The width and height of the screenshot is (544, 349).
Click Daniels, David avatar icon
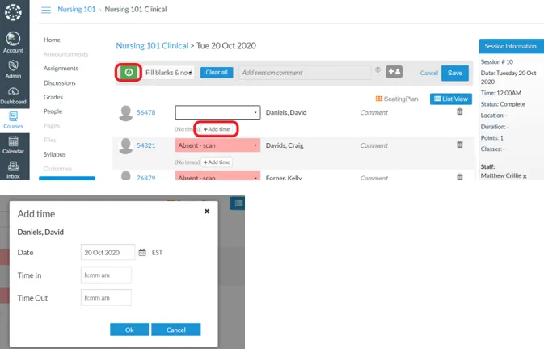pyautogui.click(x=125, y=113)
